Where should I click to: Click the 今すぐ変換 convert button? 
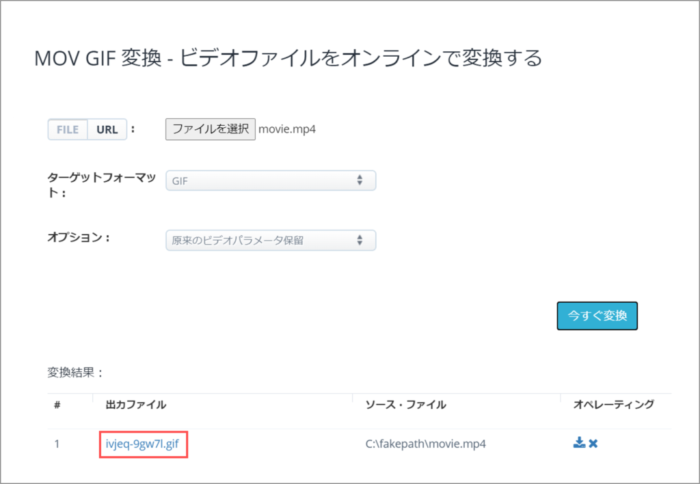click(x=597, y=316)
